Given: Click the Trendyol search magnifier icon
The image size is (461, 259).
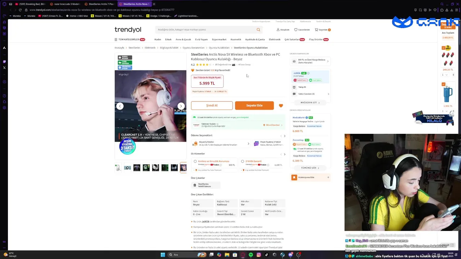Looking at the screenshot, I should tap(258, 29).
